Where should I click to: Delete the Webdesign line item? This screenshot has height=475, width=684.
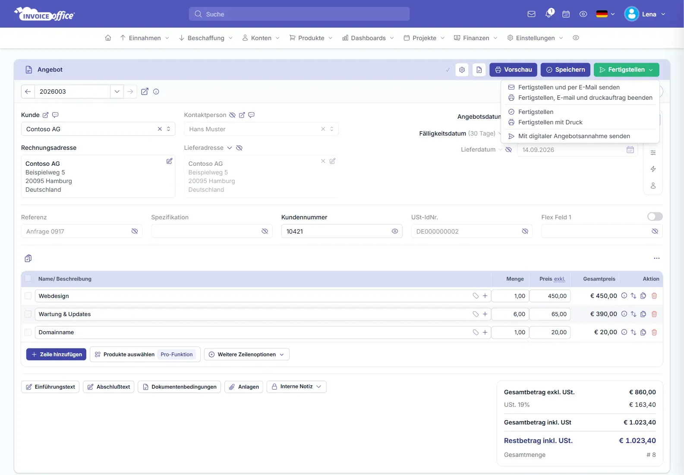654,296
